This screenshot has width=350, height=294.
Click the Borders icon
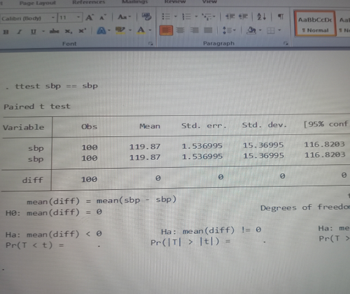point(271,30)
